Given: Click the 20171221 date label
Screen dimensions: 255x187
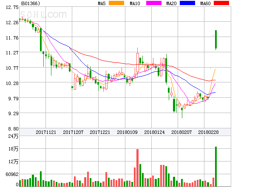Looking at the screenshot, I should 100,132.
